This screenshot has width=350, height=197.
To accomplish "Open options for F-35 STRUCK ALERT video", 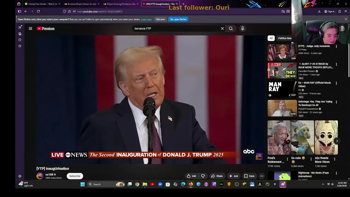I will (x=336, y=65).
